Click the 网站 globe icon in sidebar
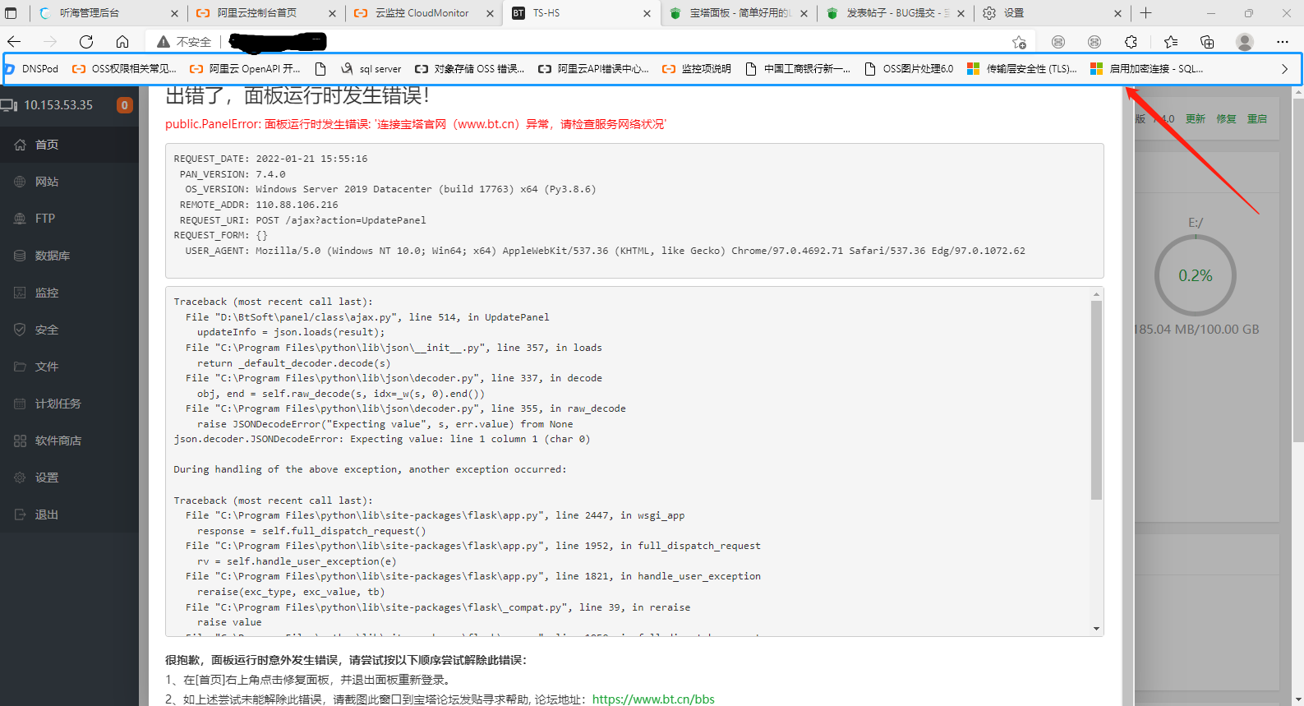Screen dimensions: 1304x706 pyautogui.click(x=20, y=182)
